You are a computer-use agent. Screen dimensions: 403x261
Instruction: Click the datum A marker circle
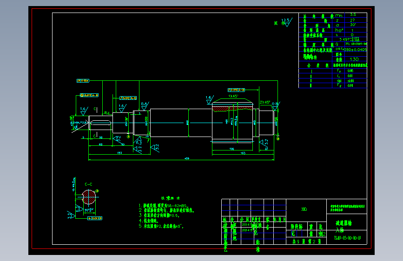[x=128, y=137]
